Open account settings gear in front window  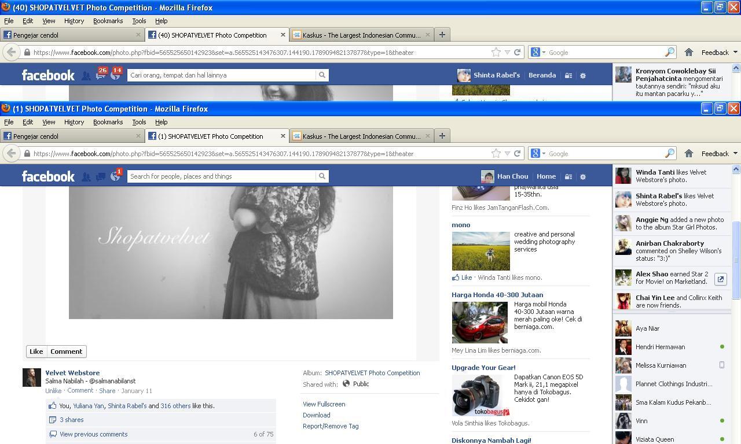[x=583, y=176]
